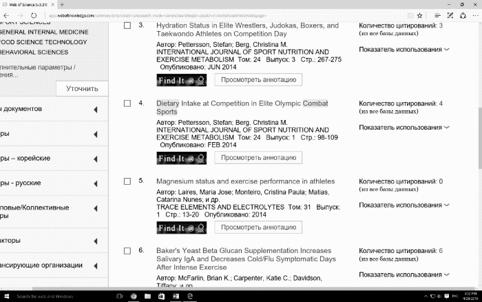Open citation count 3 for Hydration Status article
Viewport: 482px width, 302px height.
(441, 26)
